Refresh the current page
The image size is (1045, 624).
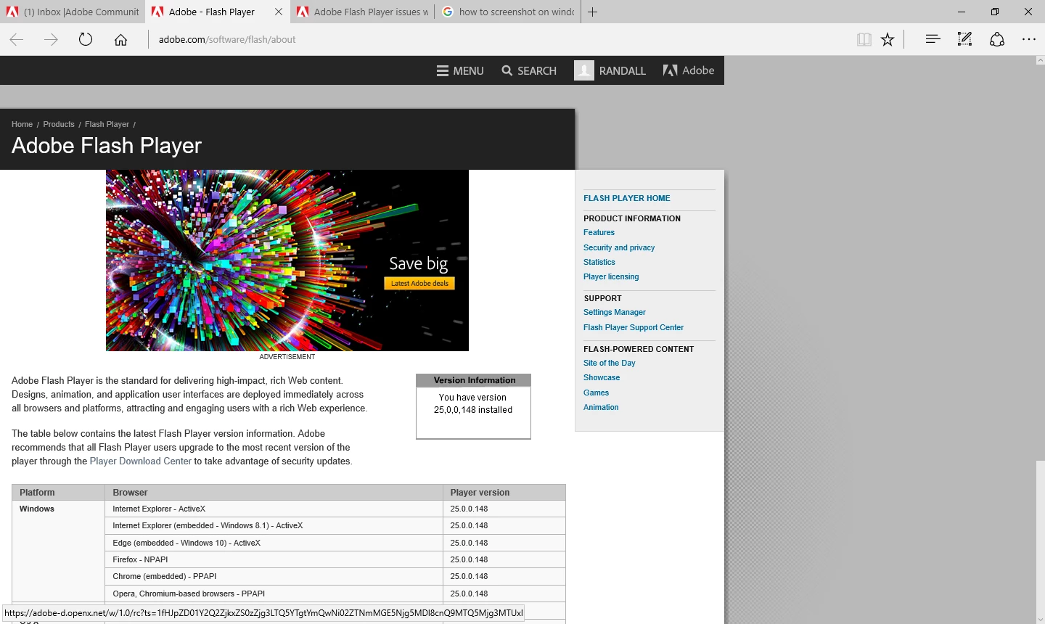[x=86, y=39]
